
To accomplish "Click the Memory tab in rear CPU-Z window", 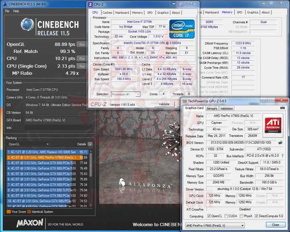I will tap(227, 12).
